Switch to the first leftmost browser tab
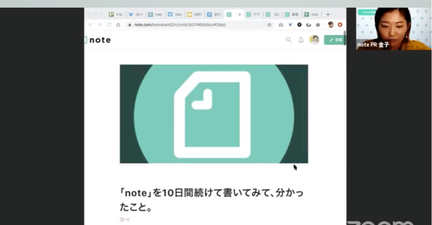The image size is (432, 225). click(x=116, y=15)
